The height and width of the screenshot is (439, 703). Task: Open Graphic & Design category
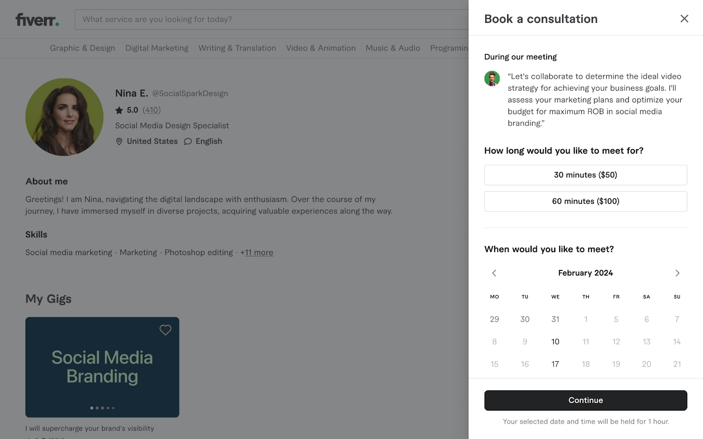click(x=82, y=48)
